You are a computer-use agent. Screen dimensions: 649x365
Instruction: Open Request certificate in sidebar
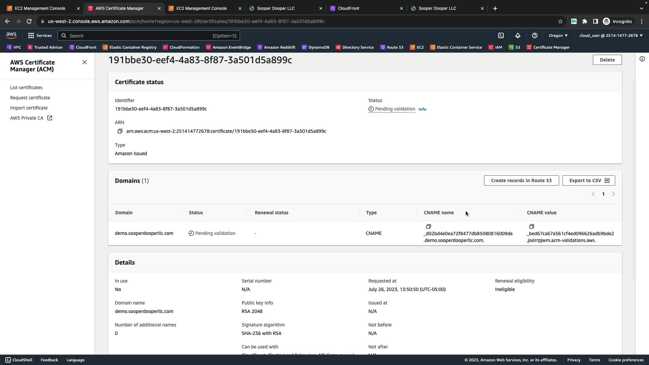pos(30,98)
